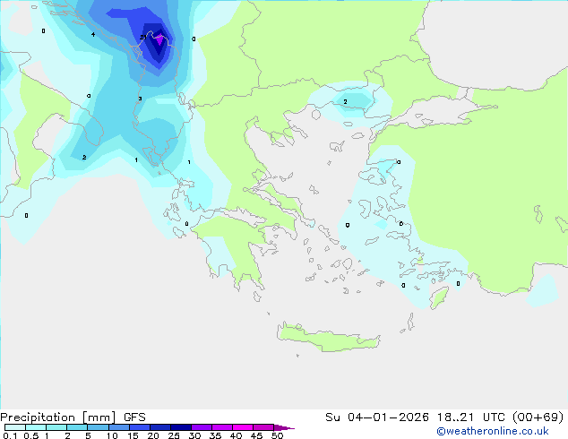The width and height of the screenshot is (568, 439).
Task: Click the '(00+69)' forecast offset text
Action: [x=538, y=417]
